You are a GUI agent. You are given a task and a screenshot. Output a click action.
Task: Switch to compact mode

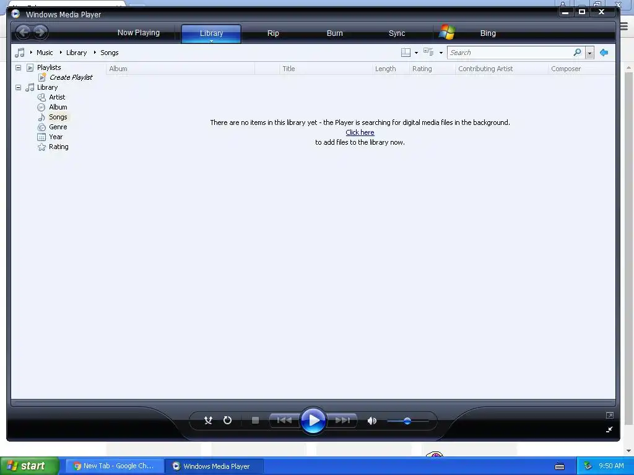[609, 430]
